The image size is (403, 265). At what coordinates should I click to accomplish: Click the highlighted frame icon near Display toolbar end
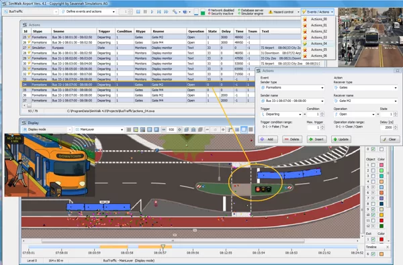(x=243, y=129)
